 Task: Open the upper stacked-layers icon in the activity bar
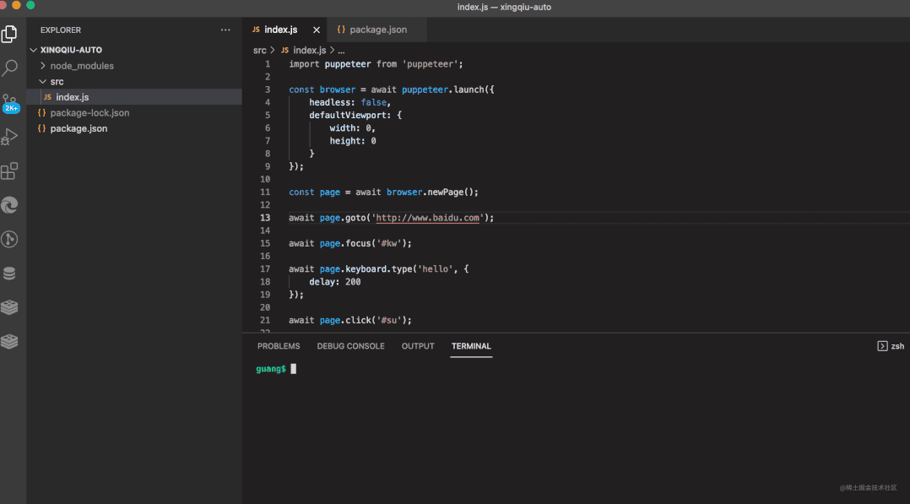point(9,307)
